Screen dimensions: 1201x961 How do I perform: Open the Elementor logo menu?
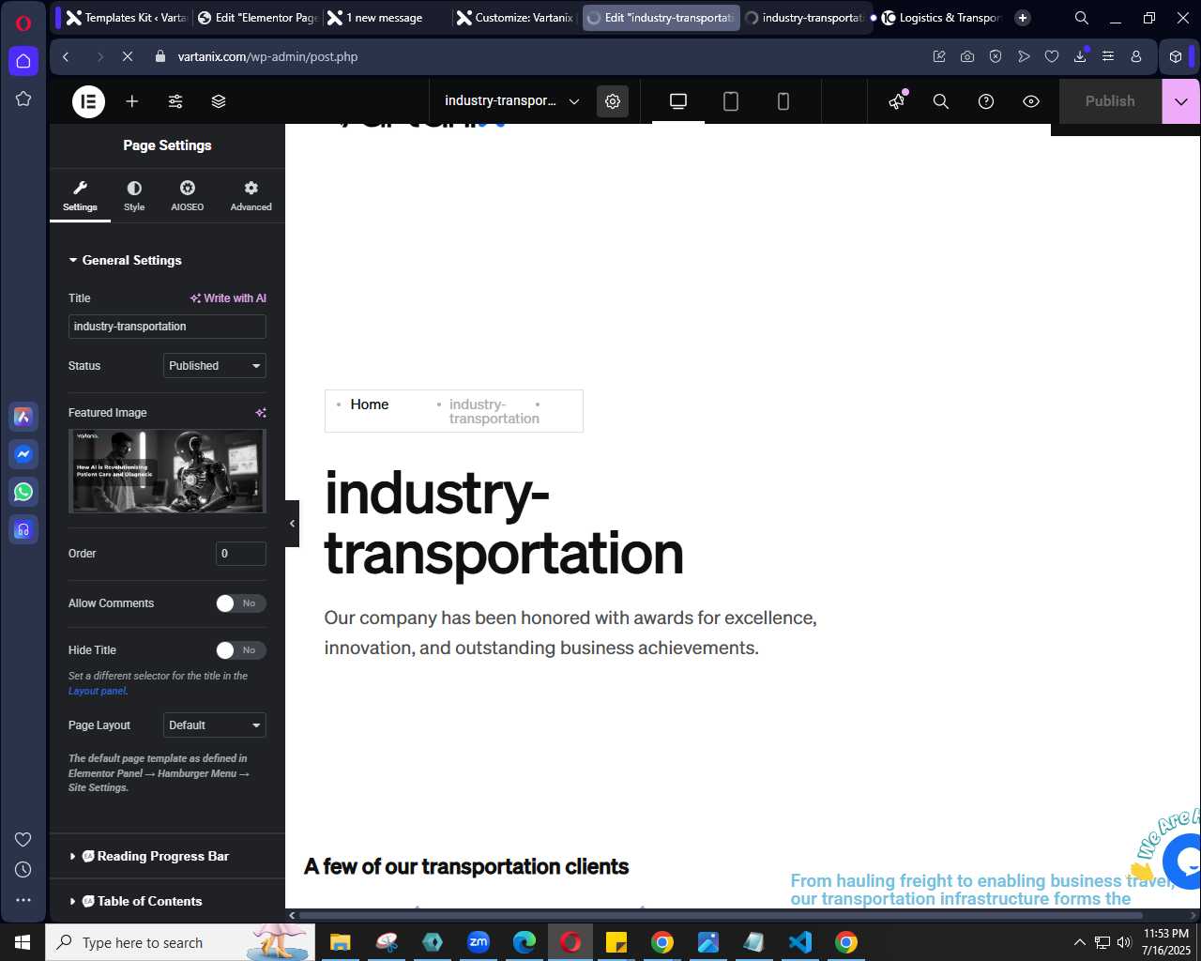89,101
